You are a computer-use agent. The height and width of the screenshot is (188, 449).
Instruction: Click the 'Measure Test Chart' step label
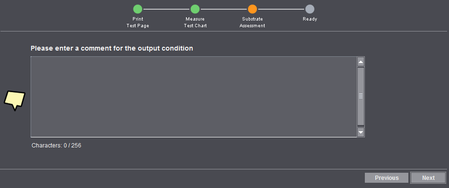click(x=195, y=22)
